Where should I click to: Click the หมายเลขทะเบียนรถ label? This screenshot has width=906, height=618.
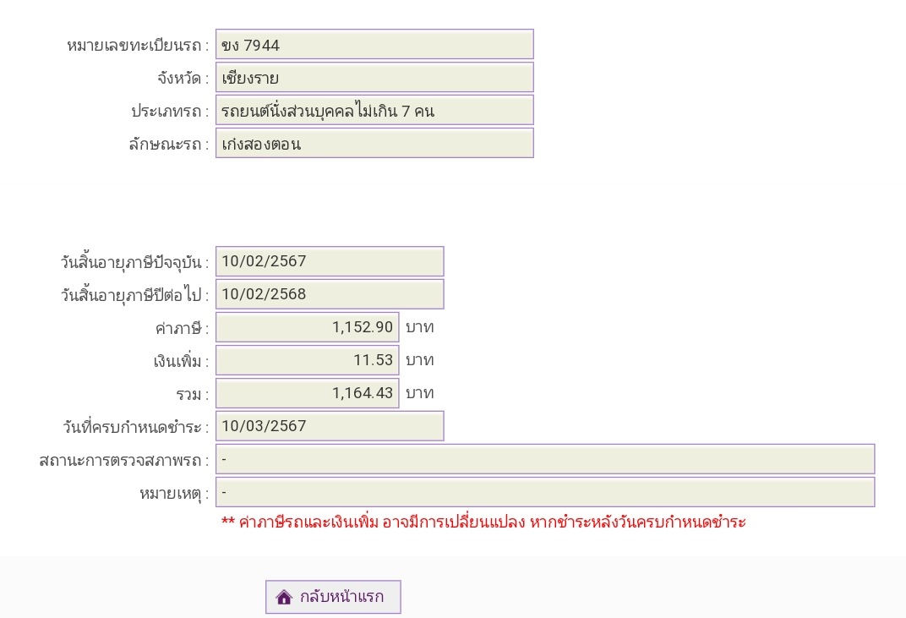138,45
